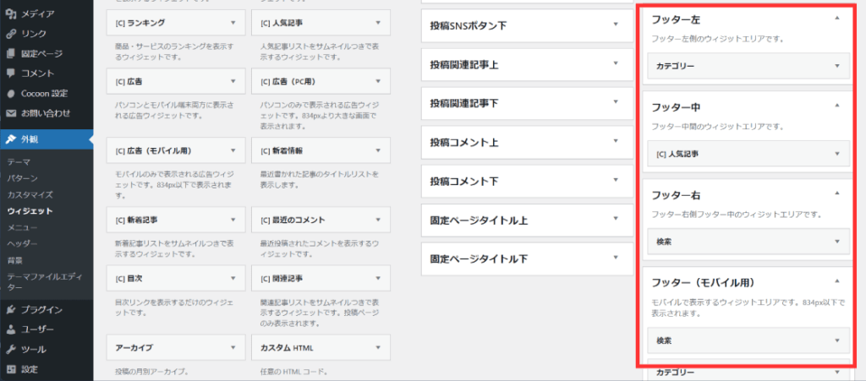The image size is (866, 381).
Task: Click the Comments speech bubble icon
Action: point(12,73)
